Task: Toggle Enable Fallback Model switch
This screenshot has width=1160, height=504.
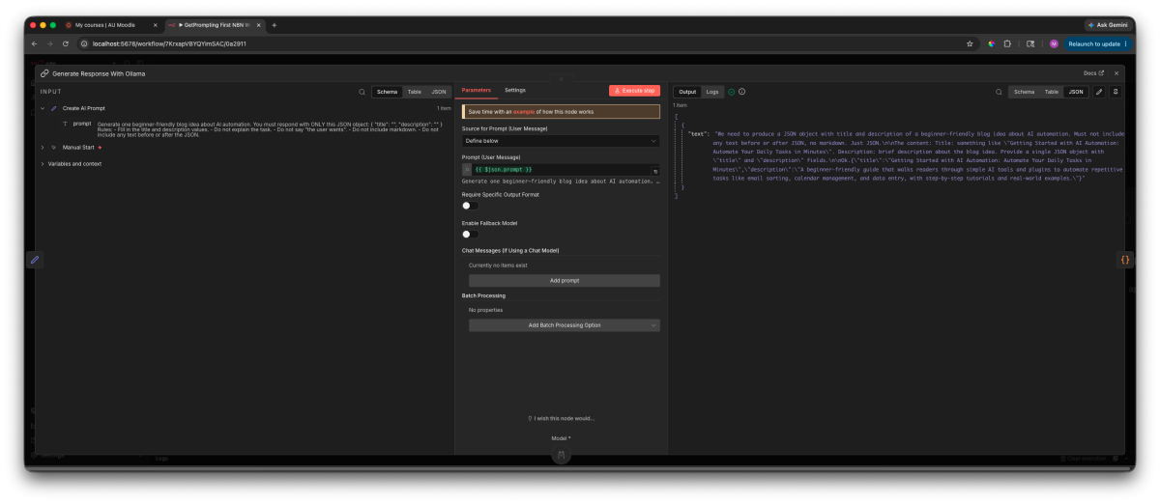Action: pos(470,234)
